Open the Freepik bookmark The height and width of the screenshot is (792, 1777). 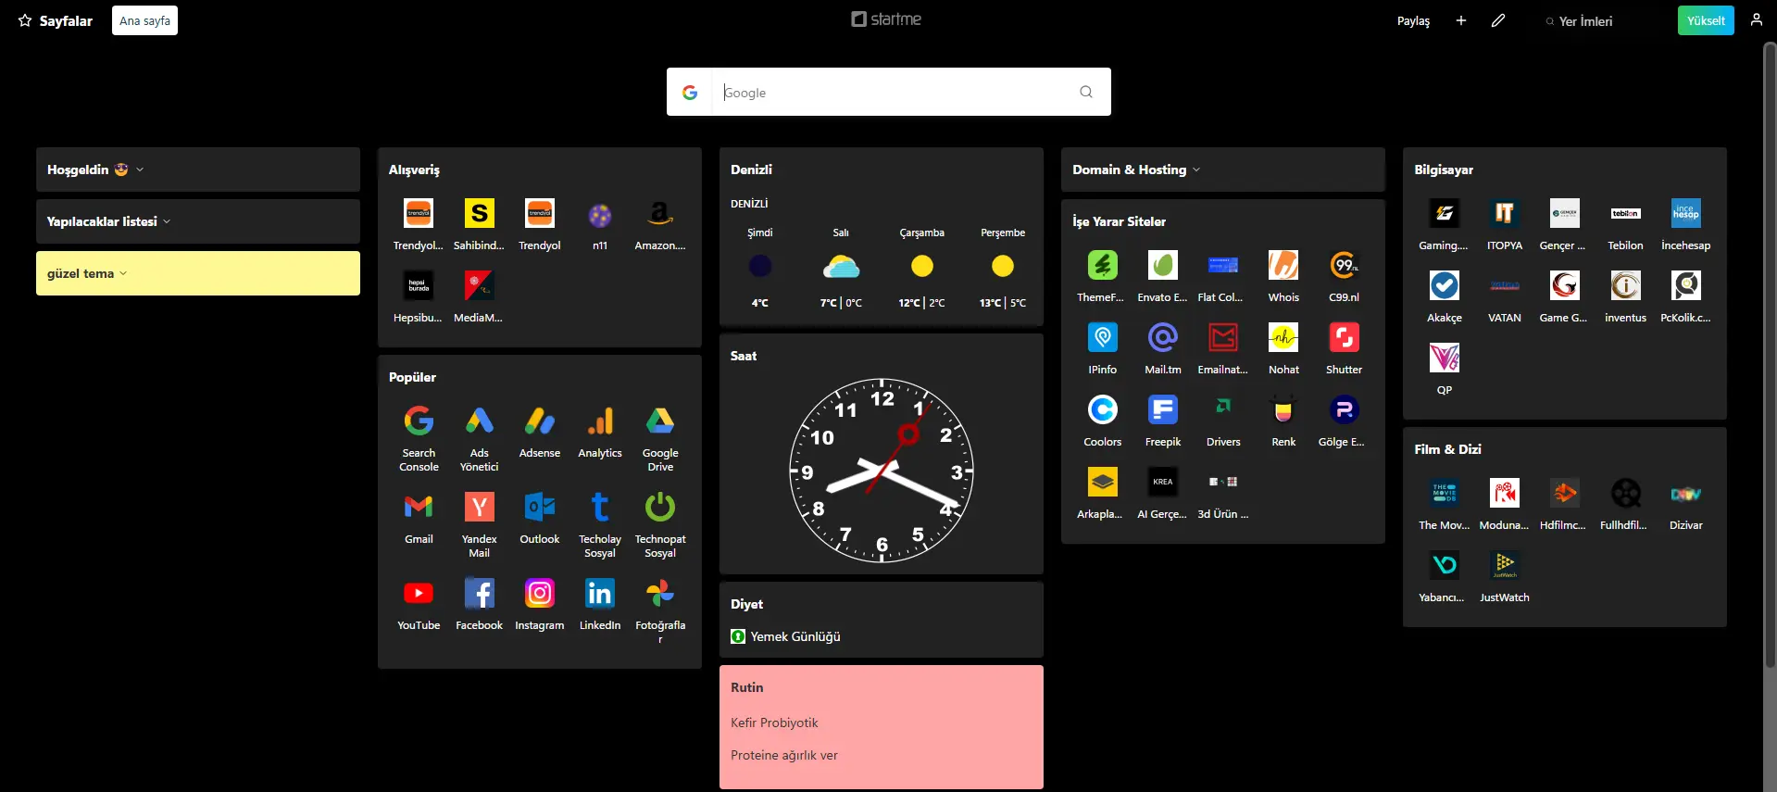(1163, 410)
